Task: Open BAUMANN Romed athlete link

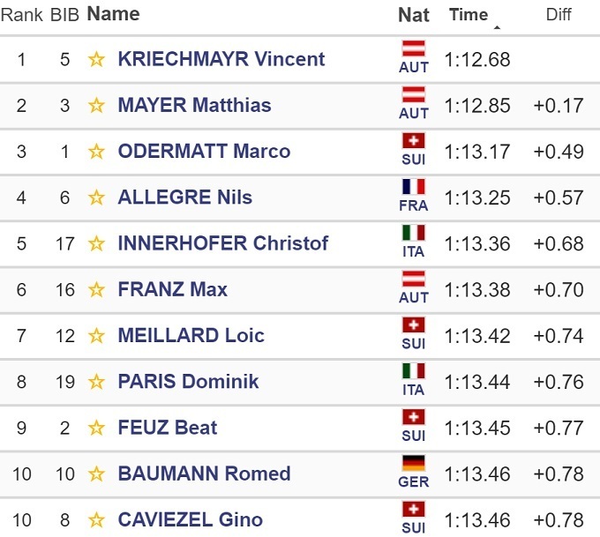Action: [204, 474]
